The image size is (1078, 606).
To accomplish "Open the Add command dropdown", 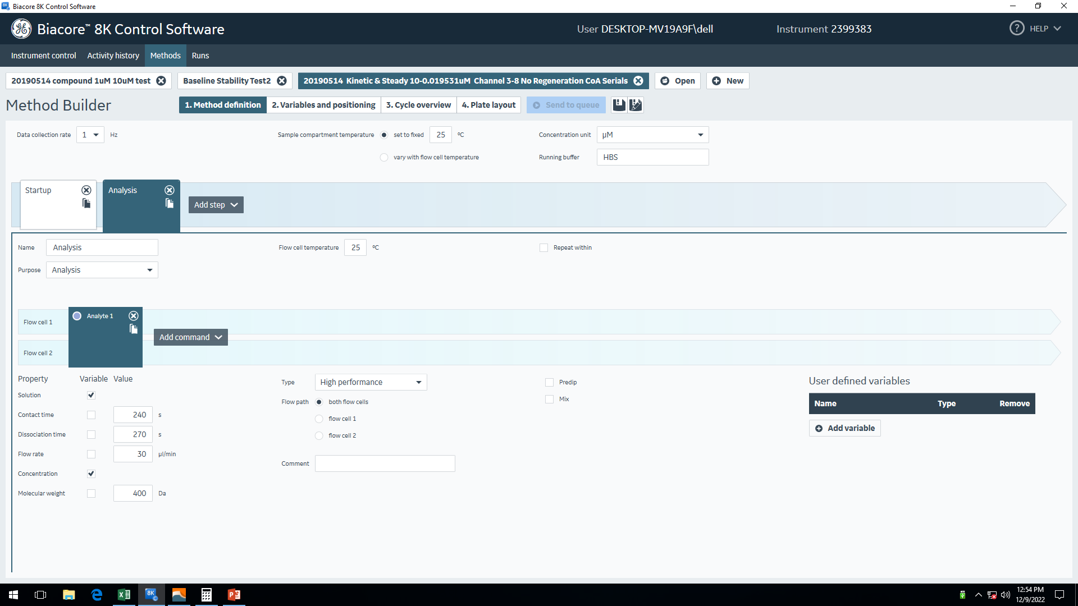I will click(190, 337).
